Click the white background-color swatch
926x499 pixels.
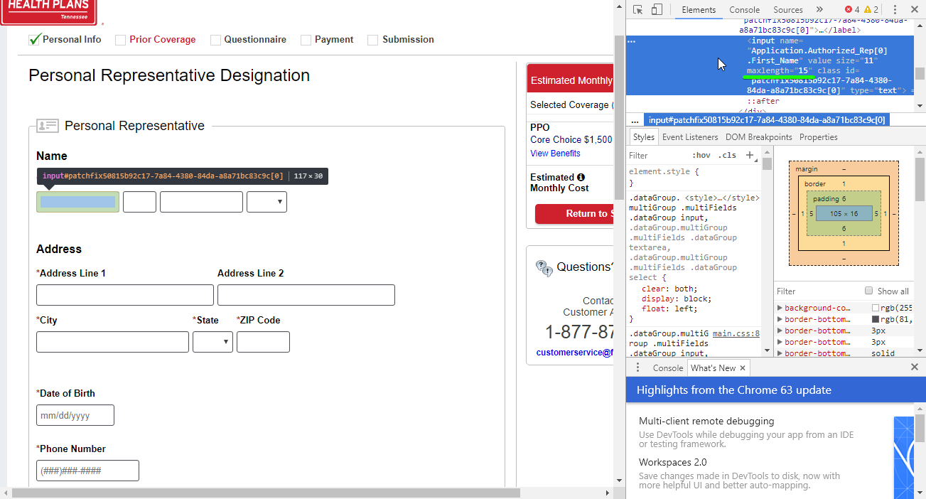(876, 308)
